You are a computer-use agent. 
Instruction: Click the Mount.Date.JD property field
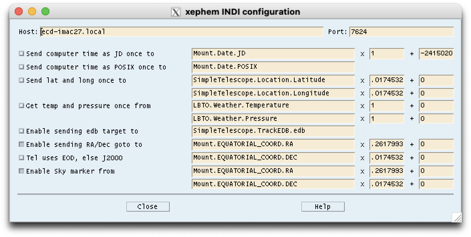click(x=273, y=53)
